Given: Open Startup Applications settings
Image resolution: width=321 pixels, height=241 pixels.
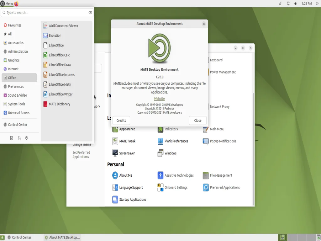Looking at the screenshot, I should (129, 199).
